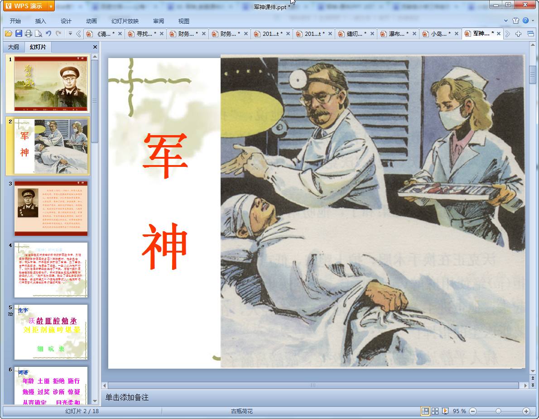The image size is (539, 419).
Task: Click the skin/shirt icon near help
Action: (x=515, y=21)
